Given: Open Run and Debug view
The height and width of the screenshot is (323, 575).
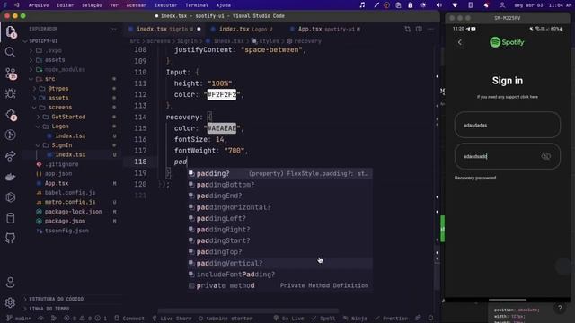Looking at the screenshot, I should pos(10,93).
